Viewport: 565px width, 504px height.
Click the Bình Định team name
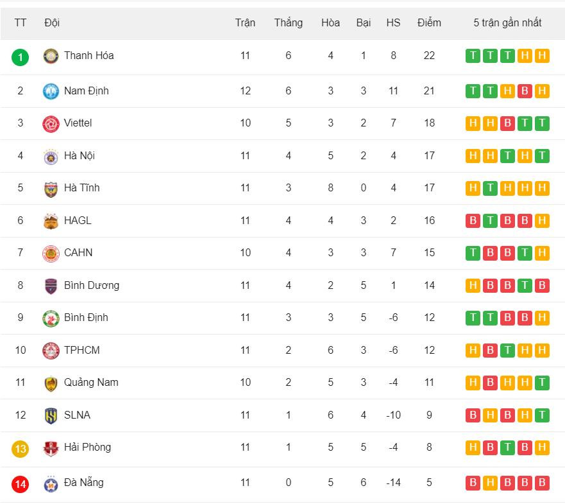pyautogui.click(x=86, y=317)
